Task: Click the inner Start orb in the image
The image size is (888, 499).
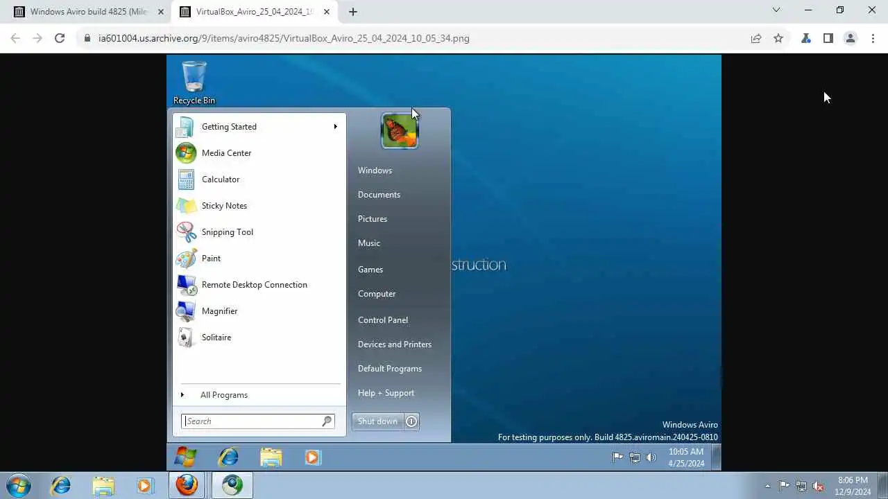Action: pos(185,457)
